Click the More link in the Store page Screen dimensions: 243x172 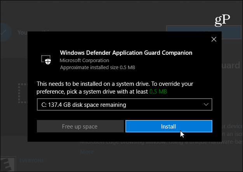pos(87,152)
